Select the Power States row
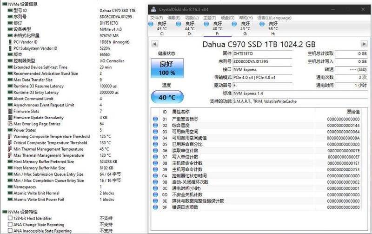This screenshot has width=372, height=234. pyautogui.click(x=55, y=130)
